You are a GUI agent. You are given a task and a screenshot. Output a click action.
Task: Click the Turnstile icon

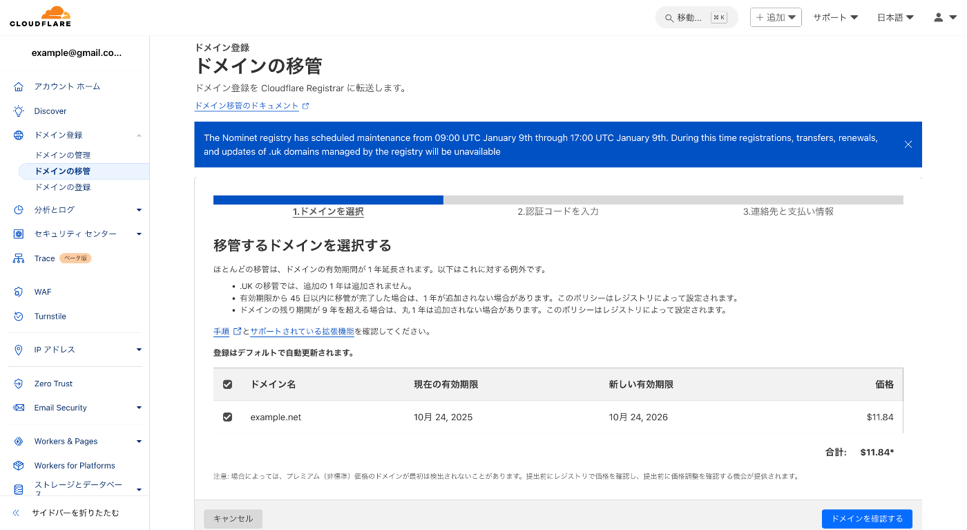[x=19, y=316]
